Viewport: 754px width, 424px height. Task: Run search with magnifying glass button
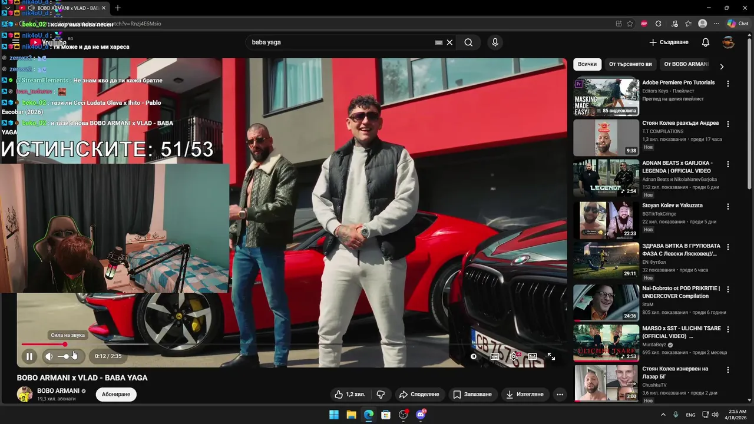click(x=468, y=42)
